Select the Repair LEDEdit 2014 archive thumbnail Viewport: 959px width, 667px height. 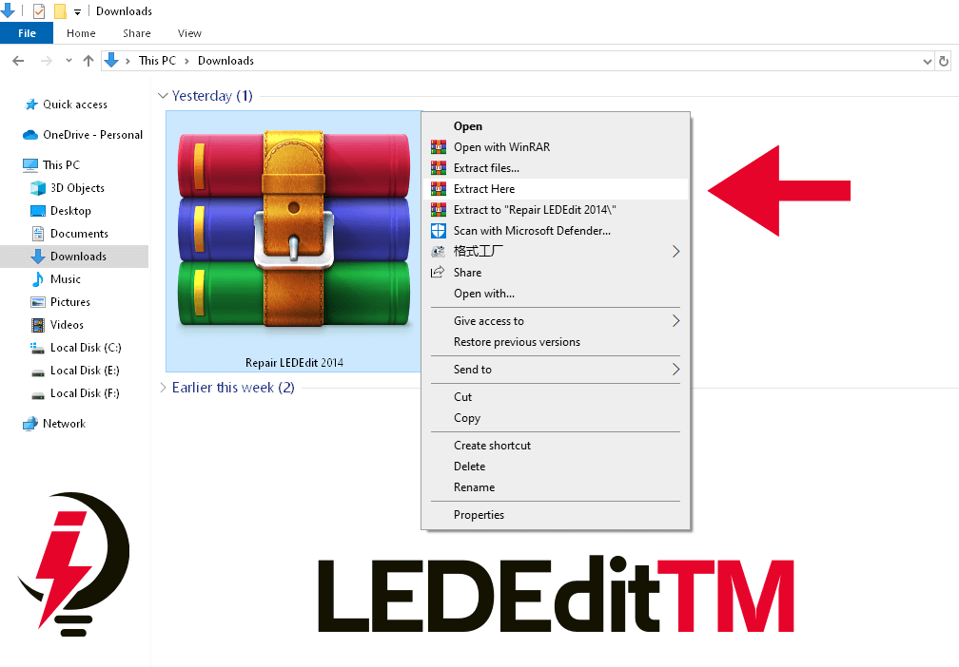tap(294, 241)
